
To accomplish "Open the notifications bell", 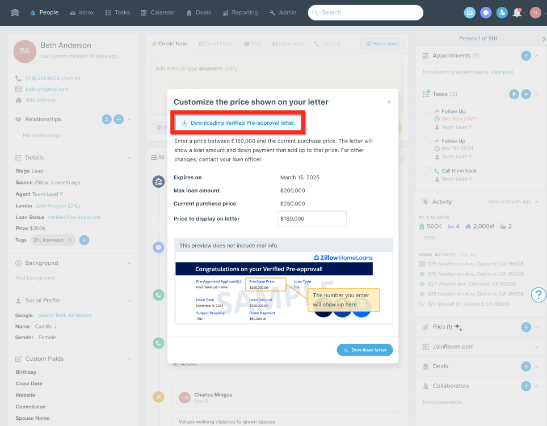I will pyautogui.click(x=517, y=12).
